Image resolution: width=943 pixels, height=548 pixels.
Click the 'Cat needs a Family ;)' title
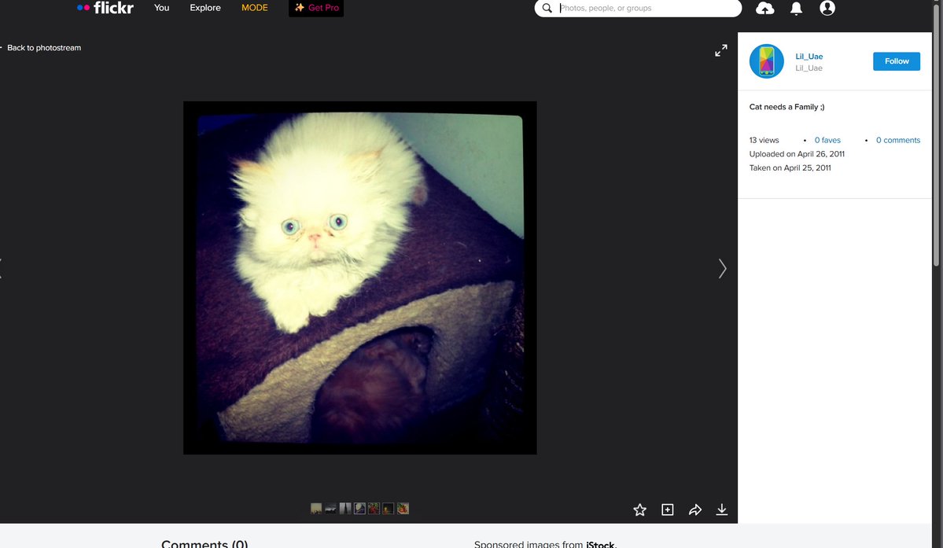(786, 107)
